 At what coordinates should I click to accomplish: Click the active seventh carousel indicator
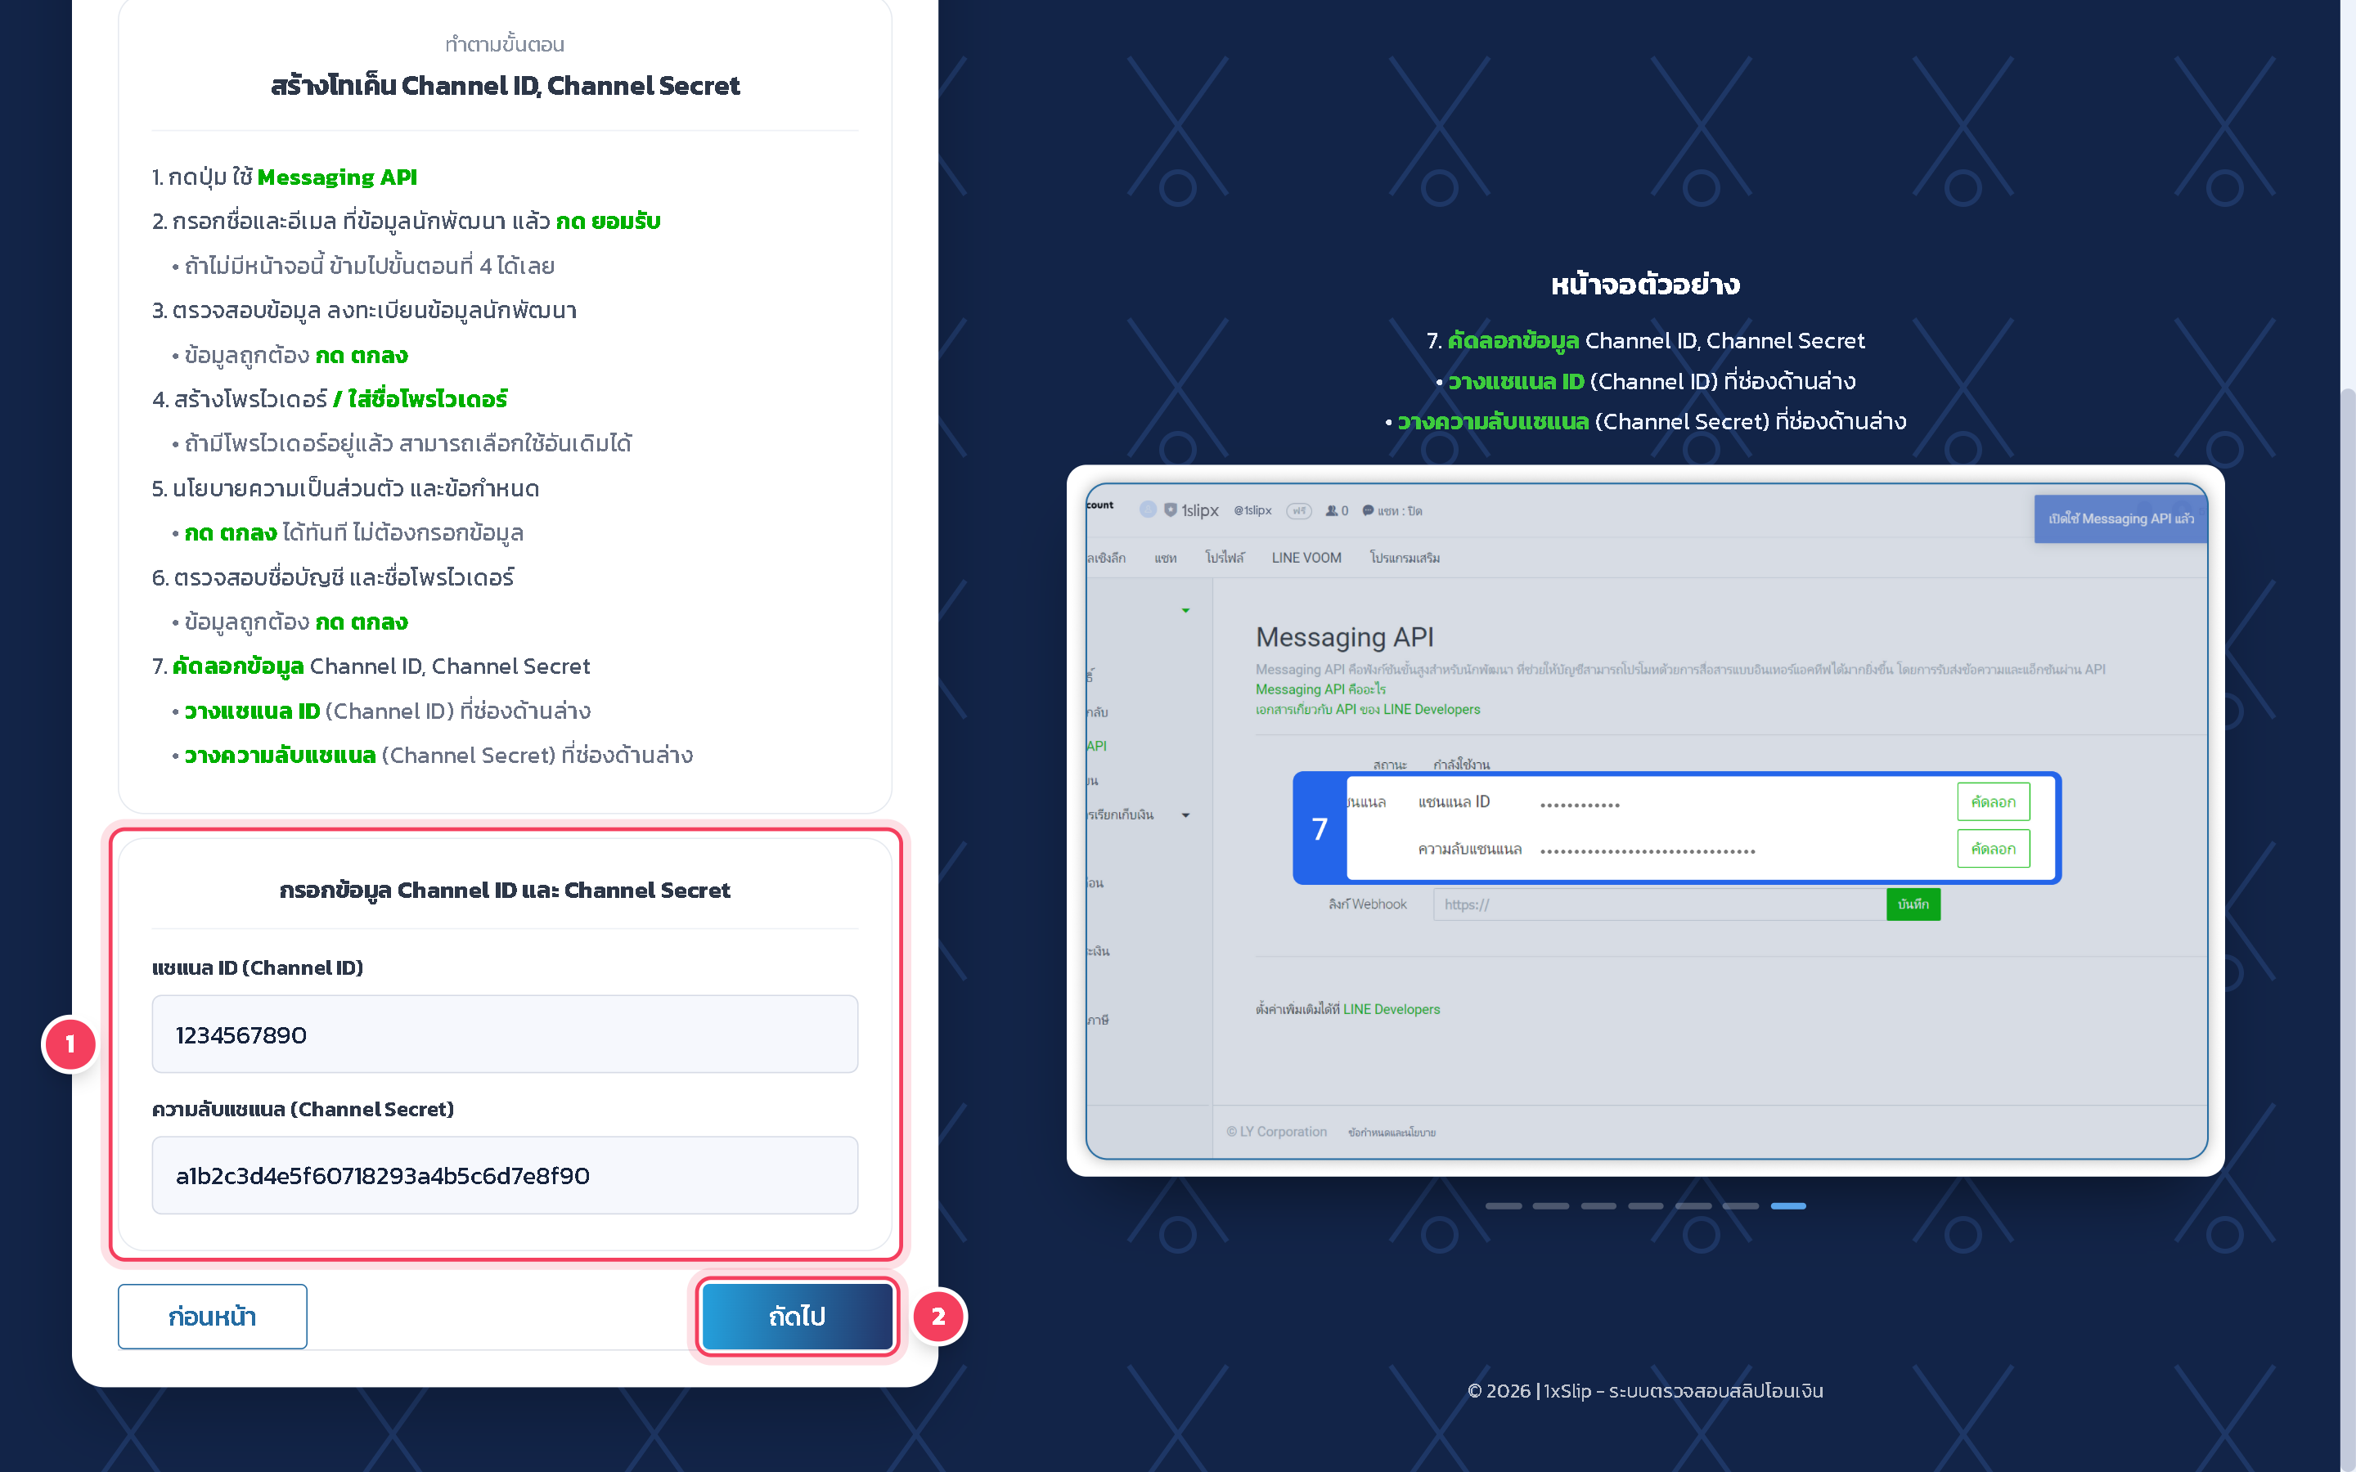click(x=1788, y=1206)
